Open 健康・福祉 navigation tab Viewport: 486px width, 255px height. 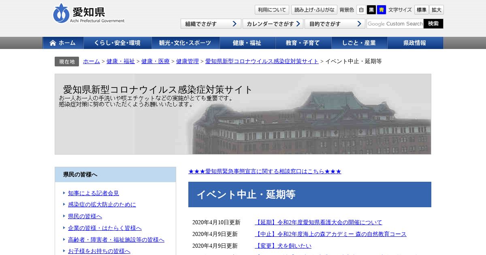tap(247, 43)
